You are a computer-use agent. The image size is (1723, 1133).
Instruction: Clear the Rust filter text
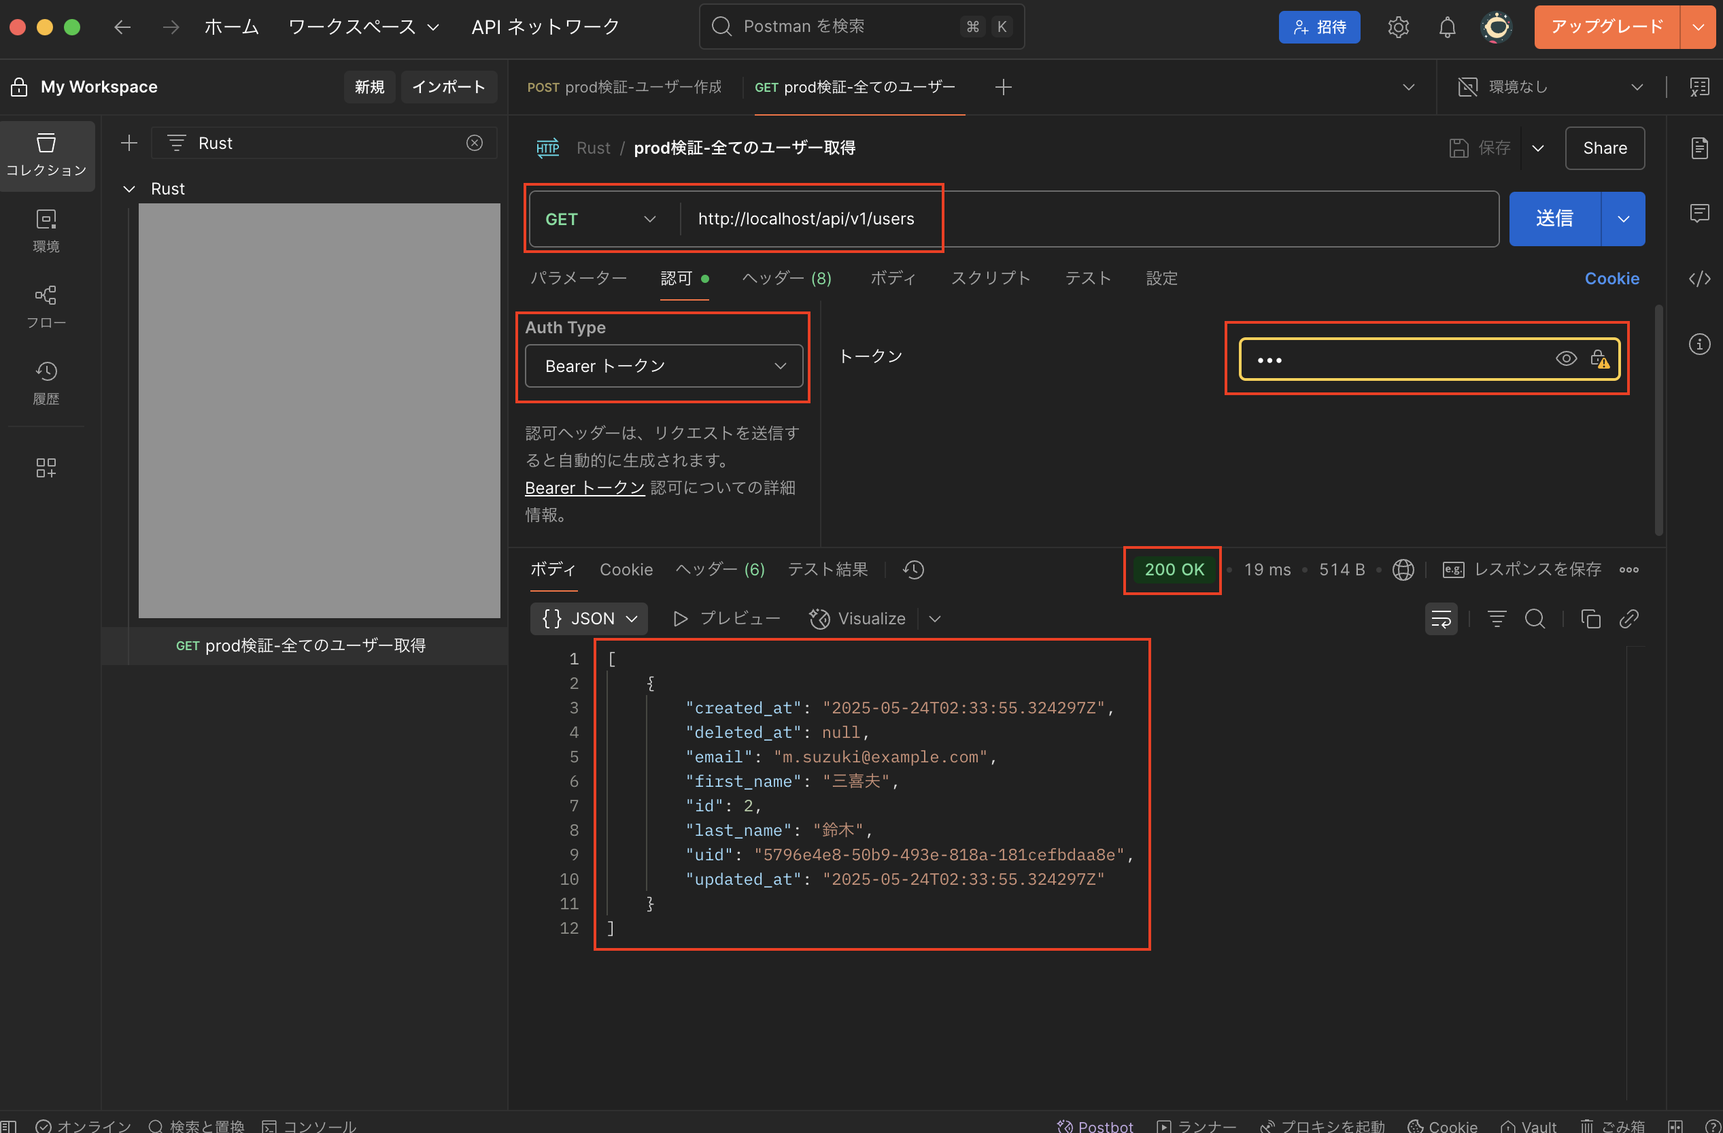(474, 143)
